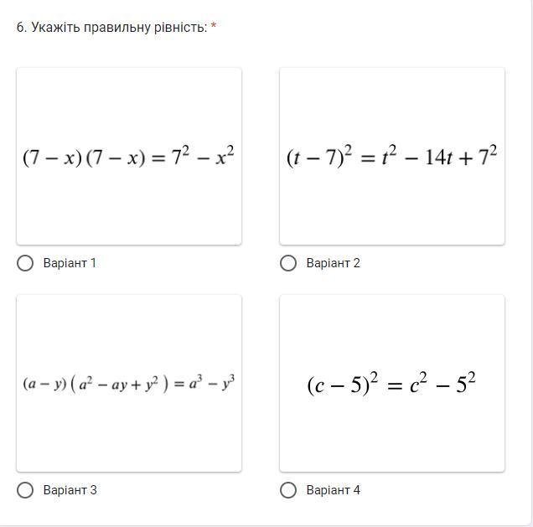Click the 'c² − 5²' right-hand side
Viewport: 533px width, 527px height.
444,385
